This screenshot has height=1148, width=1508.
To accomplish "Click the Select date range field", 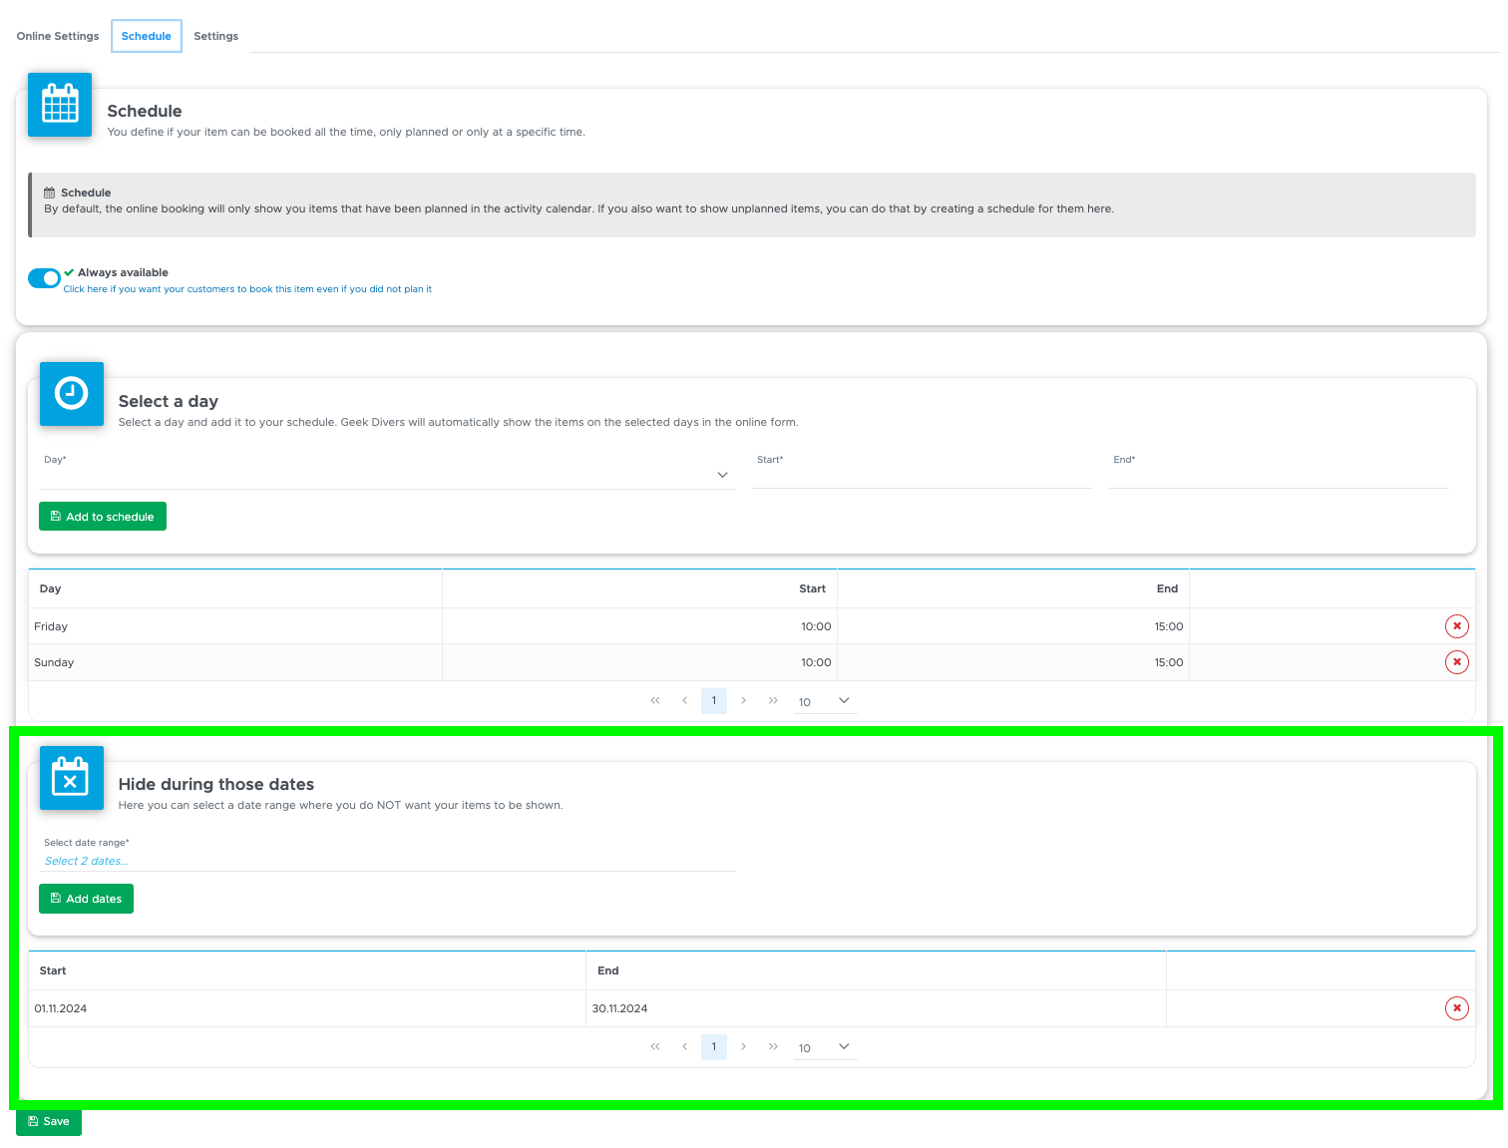I will [387, 861].
